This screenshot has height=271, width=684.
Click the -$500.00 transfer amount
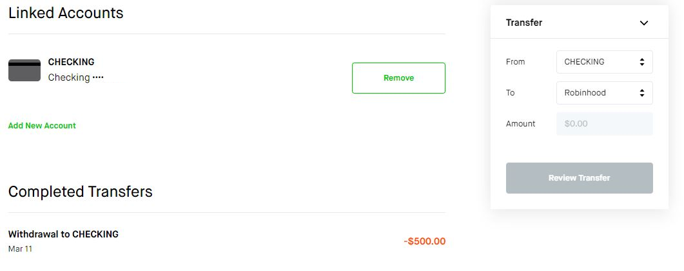coord(424,241)
